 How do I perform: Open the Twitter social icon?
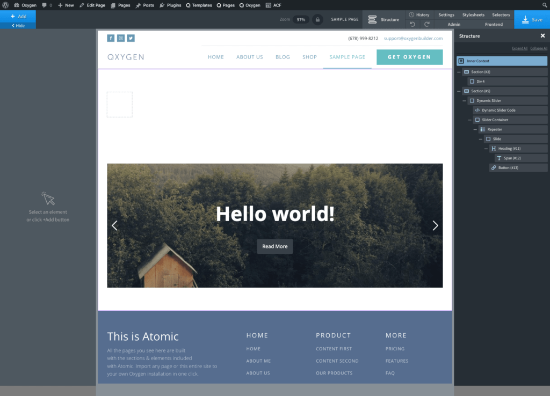131,38
